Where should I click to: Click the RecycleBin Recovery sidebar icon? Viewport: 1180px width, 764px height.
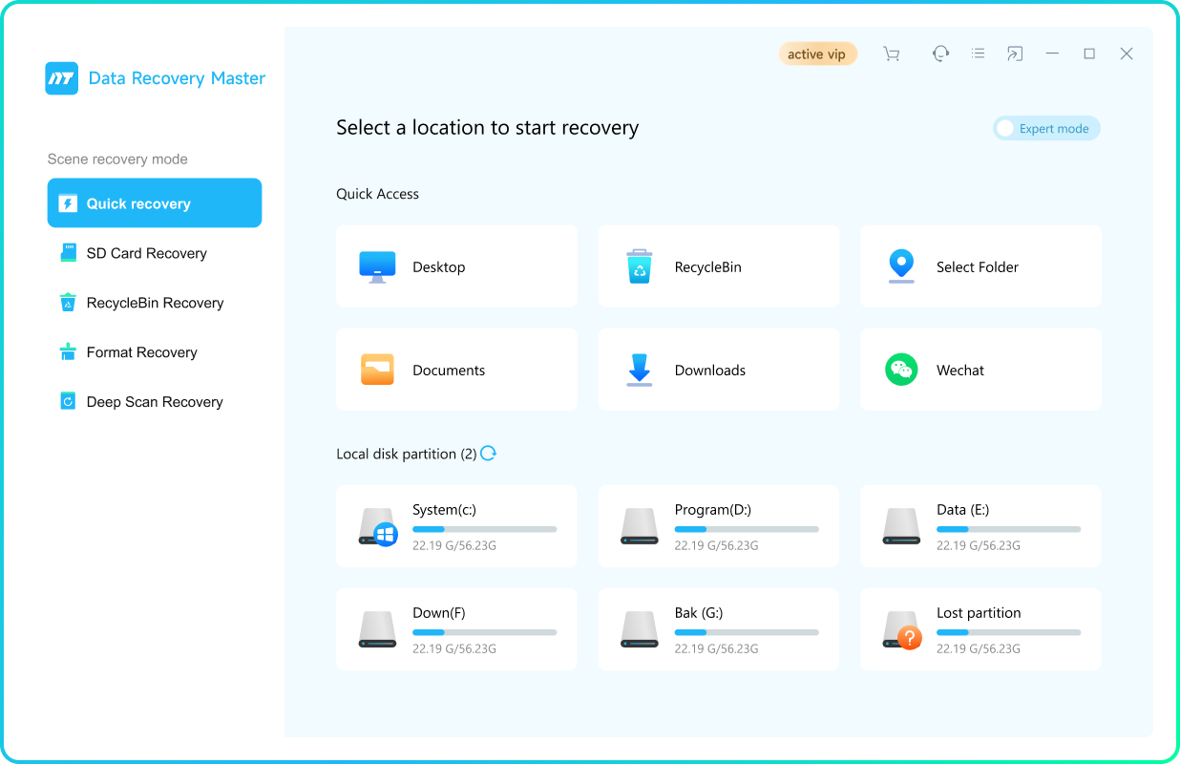[x=68, y=303]
